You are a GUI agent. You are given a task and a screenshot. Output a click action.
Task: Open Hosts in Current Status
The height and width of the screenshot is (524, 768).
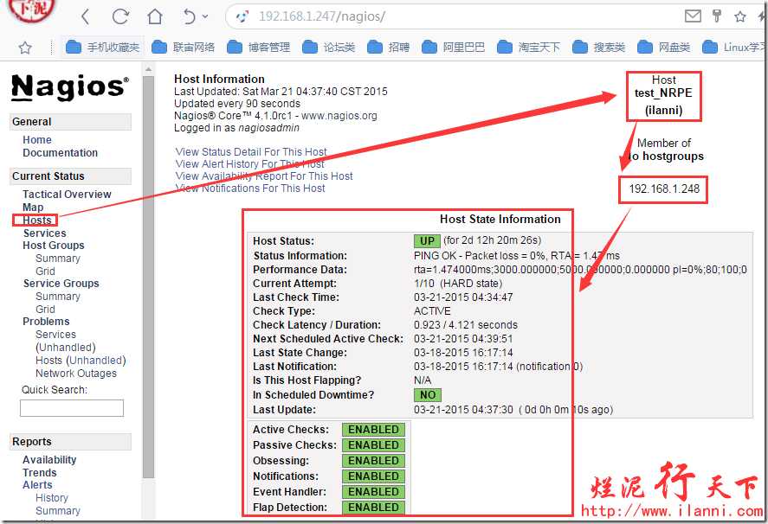pos(36,220)
